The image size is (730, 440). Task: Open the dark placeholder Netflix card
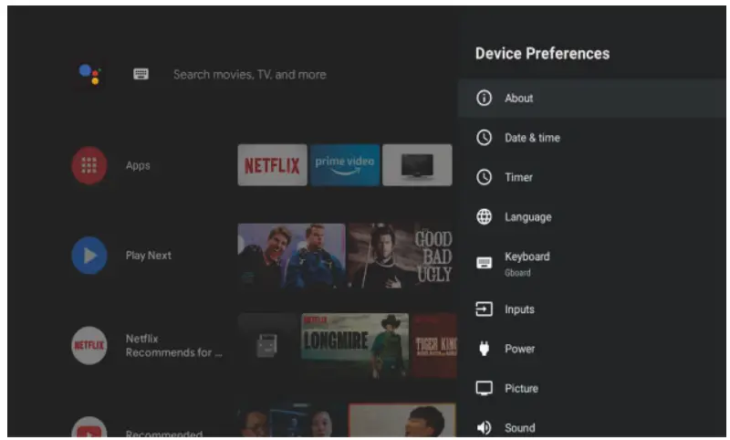click(267, 345)
